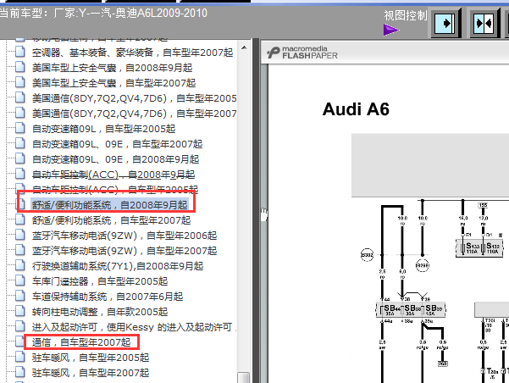
Task: Open 舒适/便利功能系统，自车型年2007起
Action: 111,220
